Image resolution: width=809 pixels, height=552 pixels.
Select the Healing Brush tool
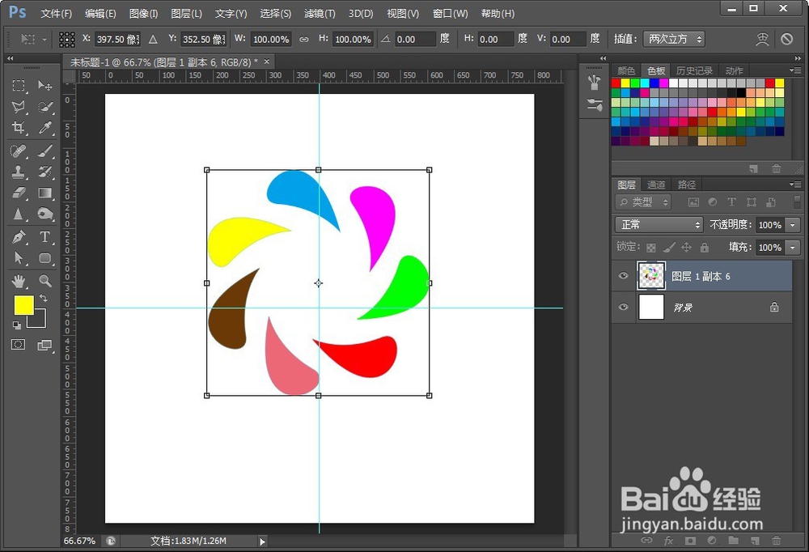click(x=19, y=151)
